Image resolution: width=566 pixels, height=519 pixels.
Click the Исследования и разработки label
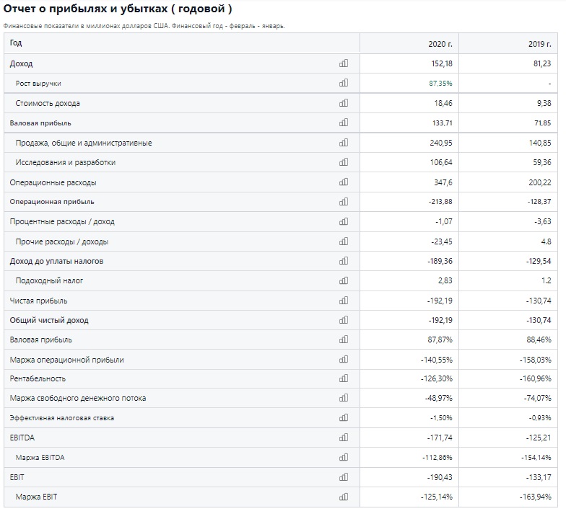click(x=65, y=163)
